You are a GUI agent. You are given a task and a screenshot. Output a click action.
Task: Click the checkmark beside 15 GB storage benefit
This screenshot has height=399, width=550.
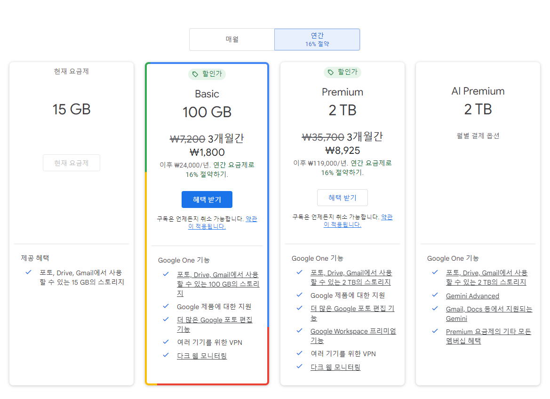28,272
